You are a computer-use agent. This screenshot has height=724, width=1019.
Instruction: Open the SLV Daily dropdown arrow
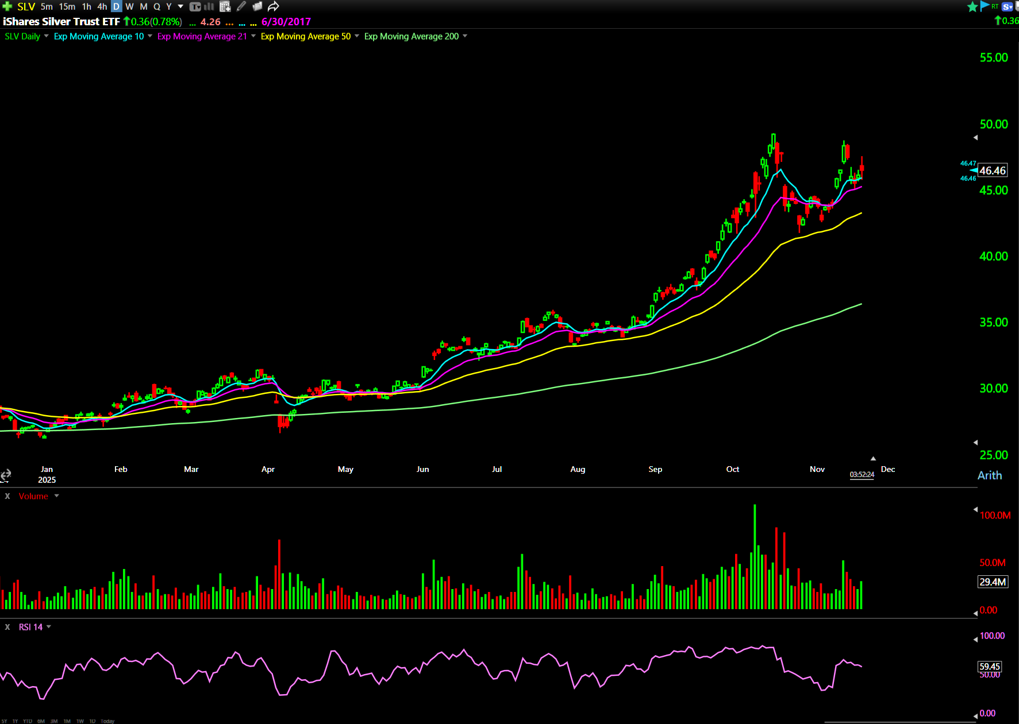[x=46, y=36]
